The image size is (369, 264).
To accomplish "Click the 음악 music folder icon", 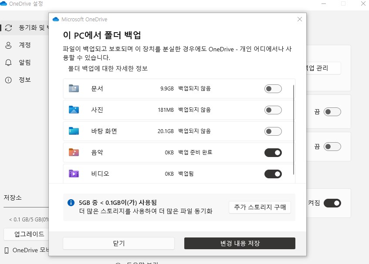I will click(x=74, y=152).
